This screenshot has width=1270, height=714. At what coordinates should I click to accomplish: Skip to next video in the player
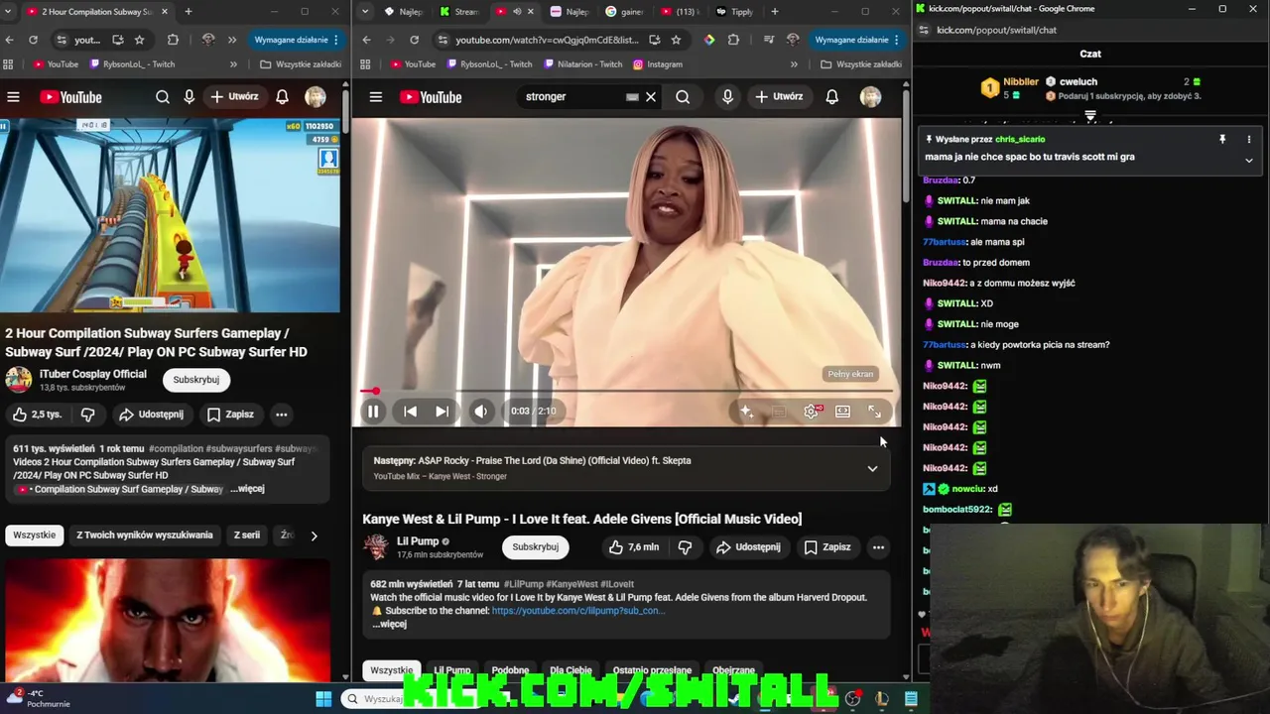coord(443,412)
